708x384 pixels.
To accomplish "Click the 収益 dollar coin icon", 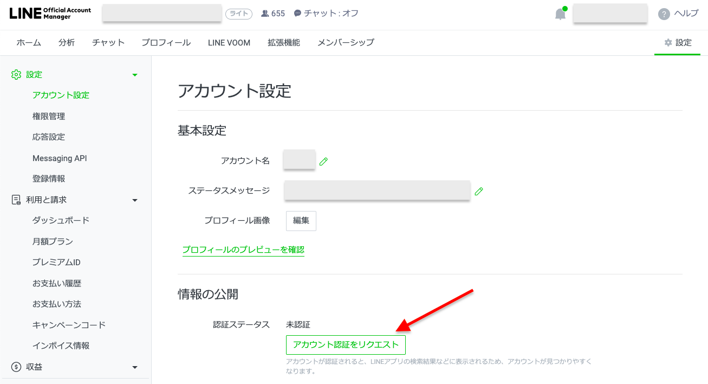I will click(16, 367).
